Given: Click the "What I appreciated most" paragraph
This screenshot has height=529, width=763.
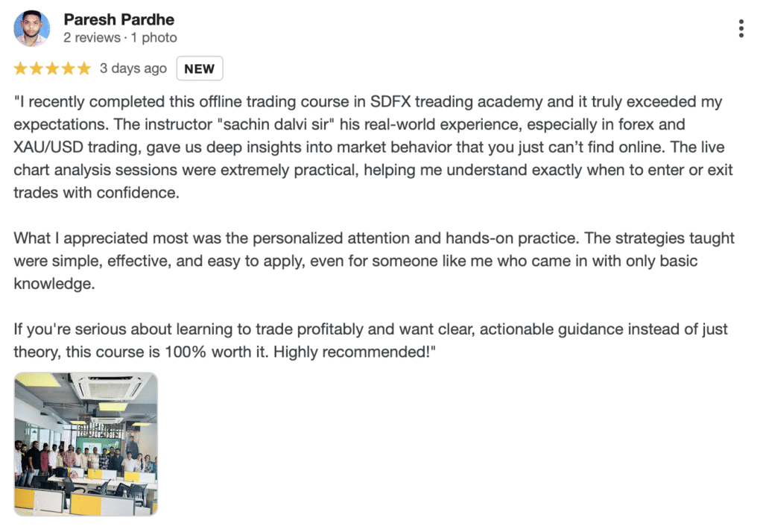Looking at the screenshot, I should [373, 261].
